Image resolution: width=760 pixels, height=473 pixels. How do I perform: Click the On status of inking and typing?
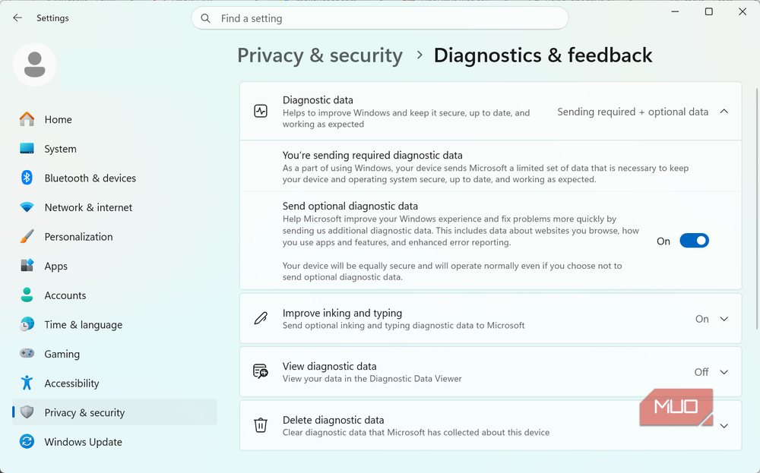[701, 319]
